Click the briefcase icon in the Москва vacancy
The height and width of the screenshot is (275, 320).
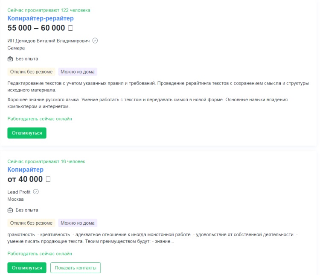10,210
